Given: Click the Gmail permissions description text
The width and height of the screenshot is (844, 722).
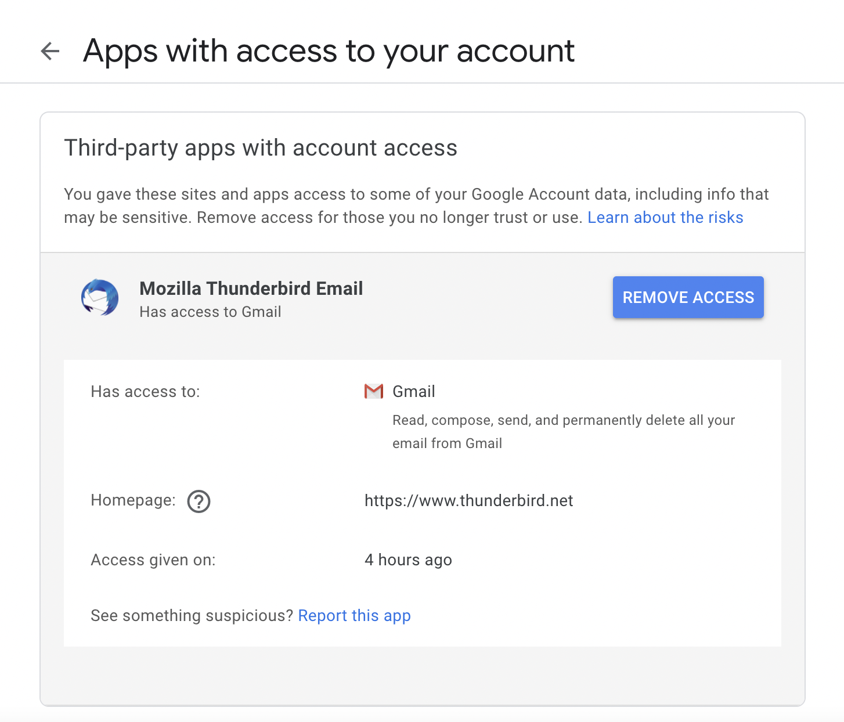Looking at the screenshot, I should tap(564, 432).
